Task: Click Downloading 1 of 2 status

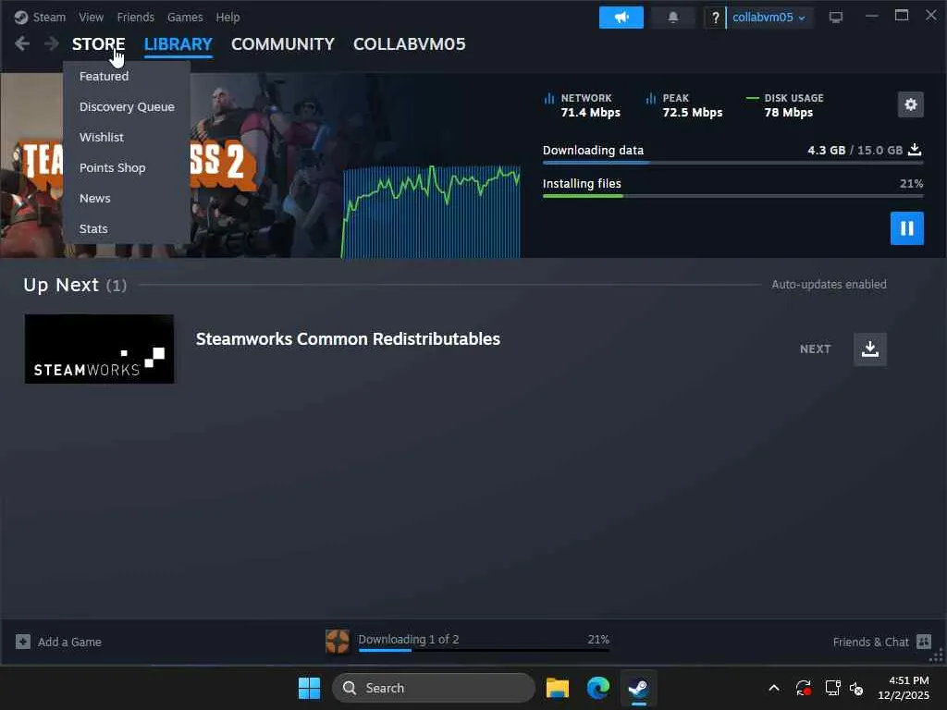Action: 408,639
